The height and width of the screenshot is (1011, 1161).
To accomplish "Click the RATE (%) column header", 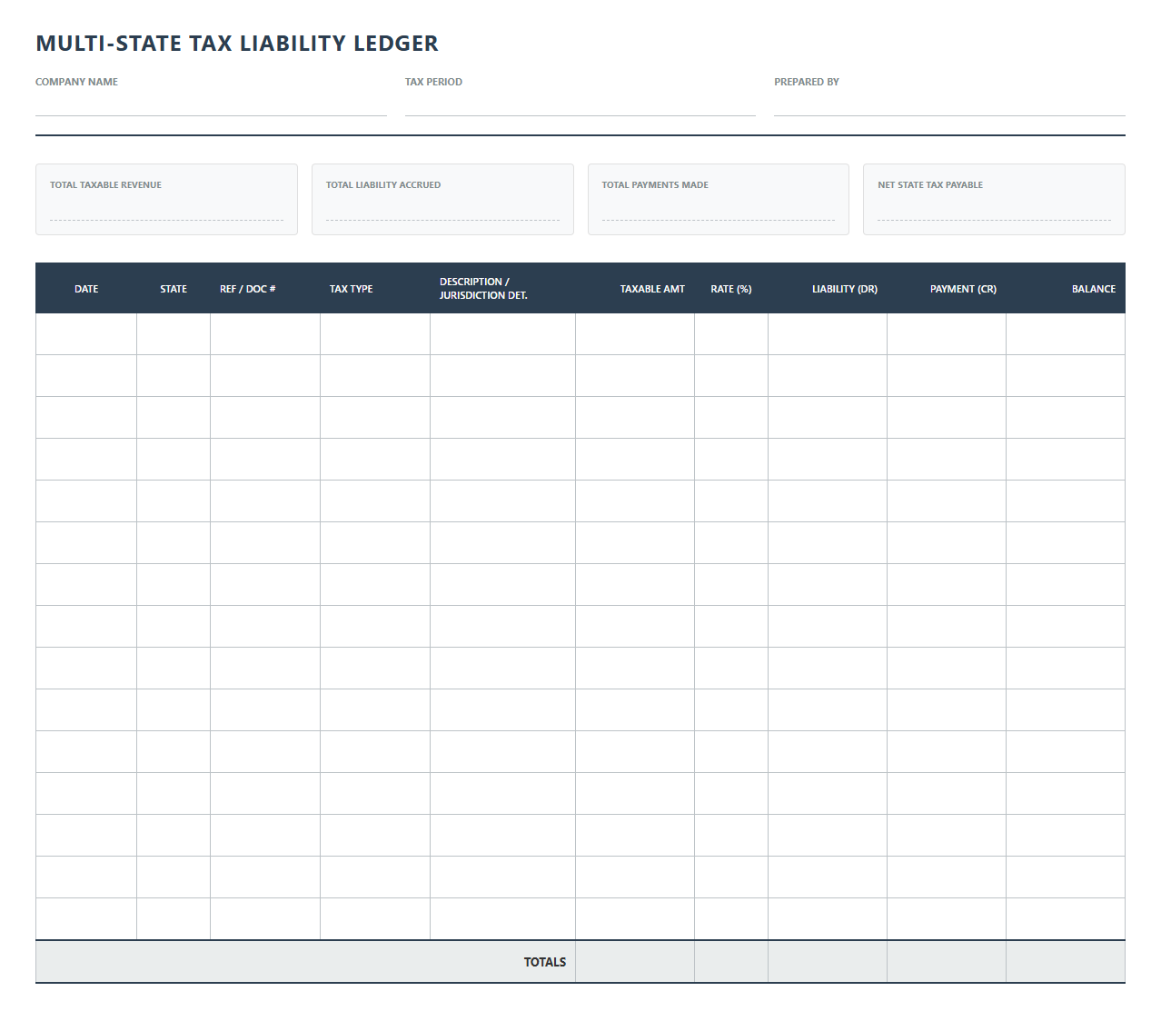I will (731, 289).
